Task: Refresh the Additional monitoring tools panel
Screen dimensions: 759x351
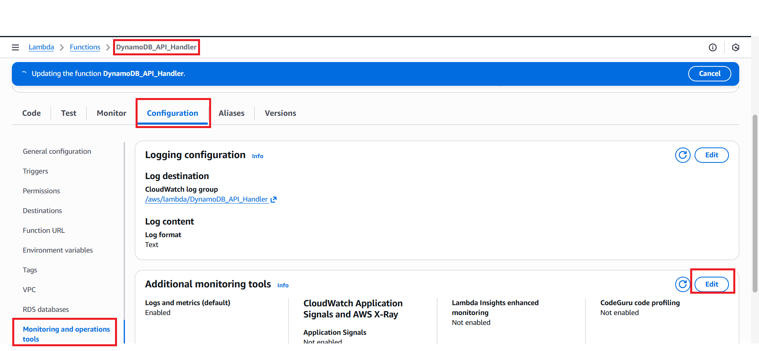Action: pos(682,284)
